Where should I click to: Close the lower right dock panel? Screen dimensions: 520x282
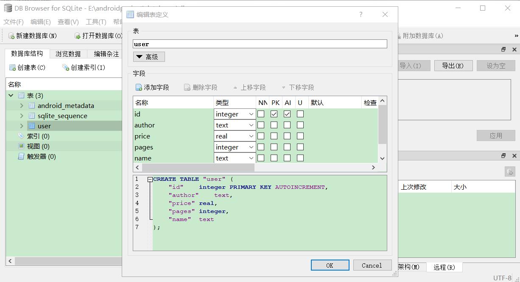tap(514, 156)
